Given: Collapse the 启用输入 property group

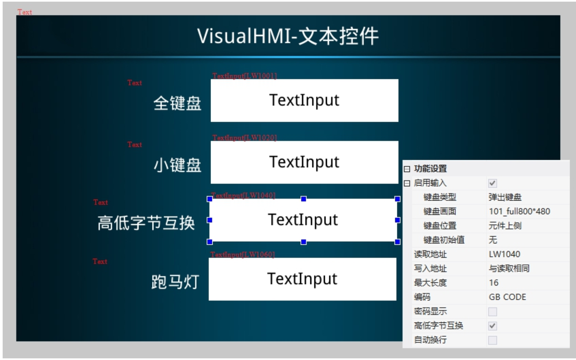Looking at the screenshot, I should (407, 183).
